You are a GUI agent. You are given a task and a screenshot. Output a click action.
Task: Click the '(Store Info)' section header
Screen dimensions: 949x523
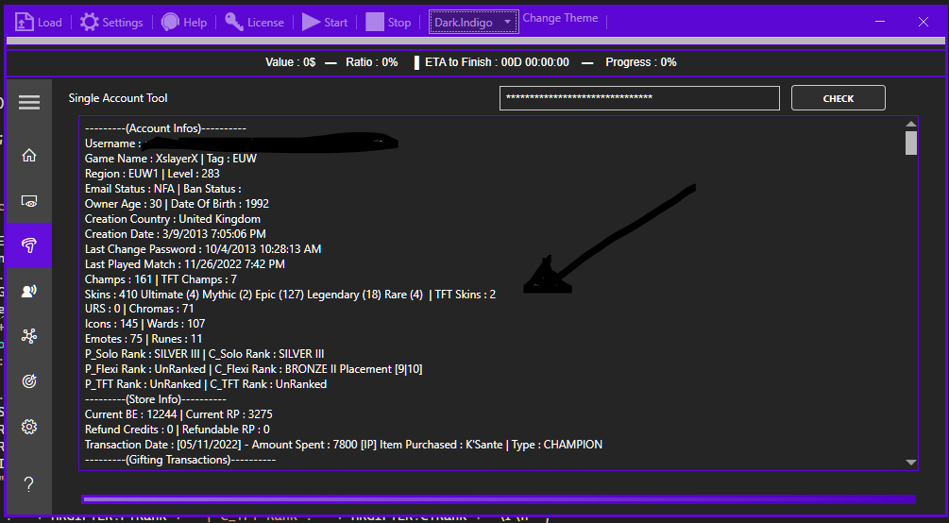click(156, 399)
